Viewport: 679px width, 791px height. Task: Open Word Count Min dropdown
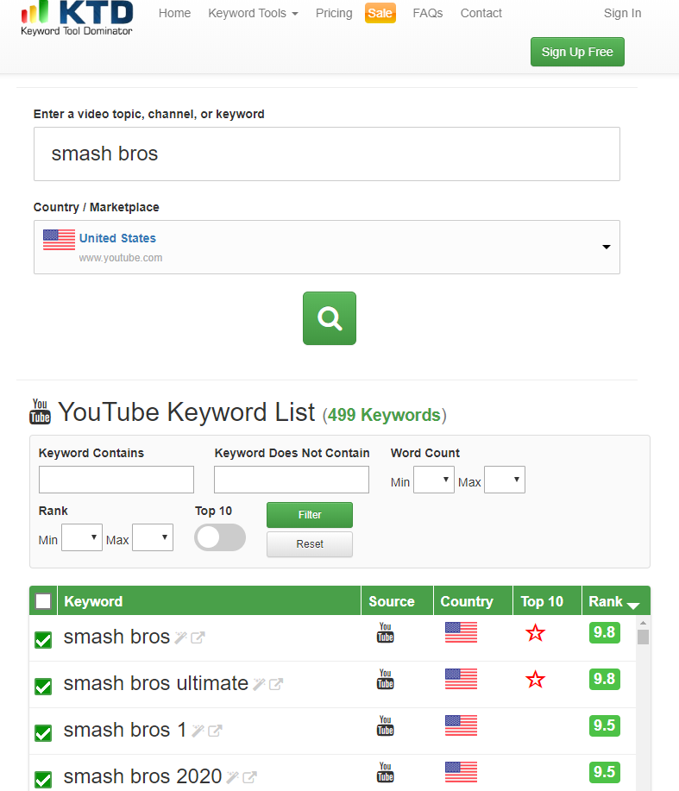pos(434,480)
